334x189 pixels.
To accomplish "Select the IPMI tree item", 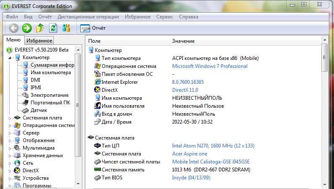I will click(x=36, y=88).
